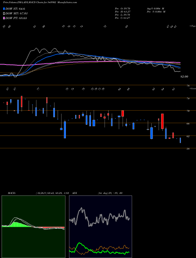
Task: Click the 'Pre C: 61.27' close value
Action: point(123,18)
